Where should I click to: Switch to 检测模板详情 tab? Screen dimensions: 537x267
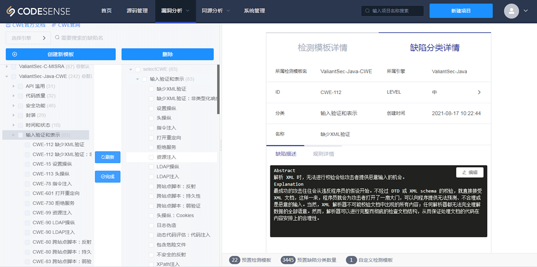point(323,47)
